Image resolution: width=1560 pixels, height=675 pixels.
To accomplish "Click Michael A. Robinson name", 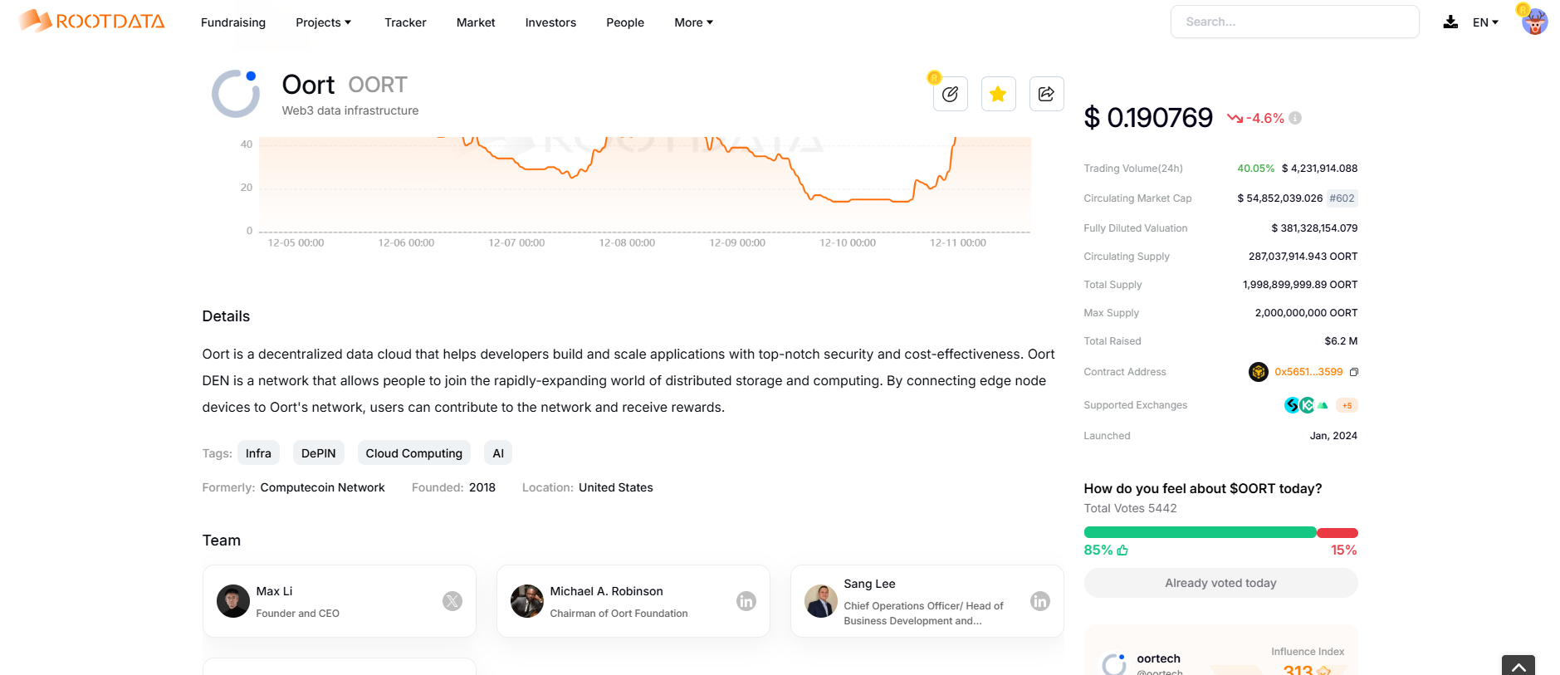I will click(606, 591).
